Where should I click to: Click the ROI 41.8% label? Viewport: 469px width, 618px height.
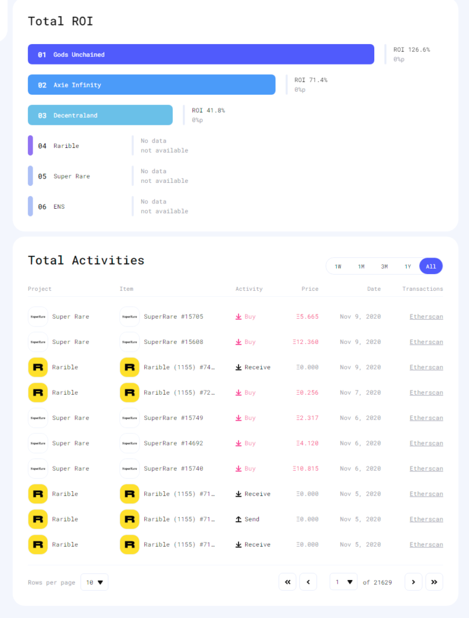pyautogui.click(x=208, y=110)
